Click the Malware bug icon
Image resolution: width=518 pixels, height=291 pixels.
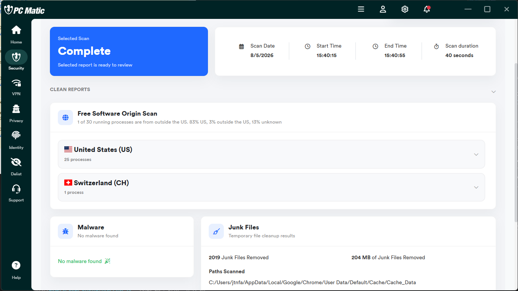point(65,231)
